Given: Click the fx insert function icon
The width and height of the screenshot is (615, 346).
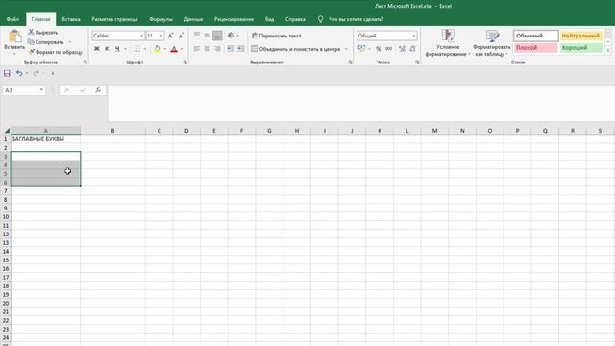Looking at the screenshot, I should click(98, 90).
